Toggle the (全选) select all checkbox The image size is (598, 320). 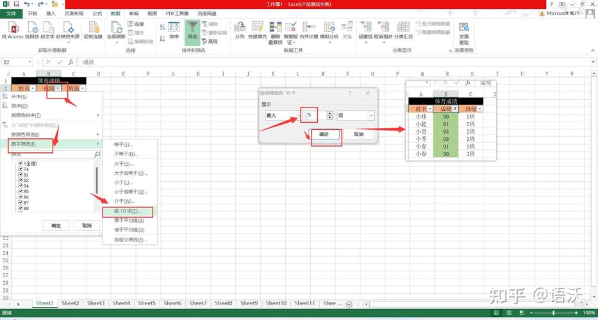click(21, 163)
